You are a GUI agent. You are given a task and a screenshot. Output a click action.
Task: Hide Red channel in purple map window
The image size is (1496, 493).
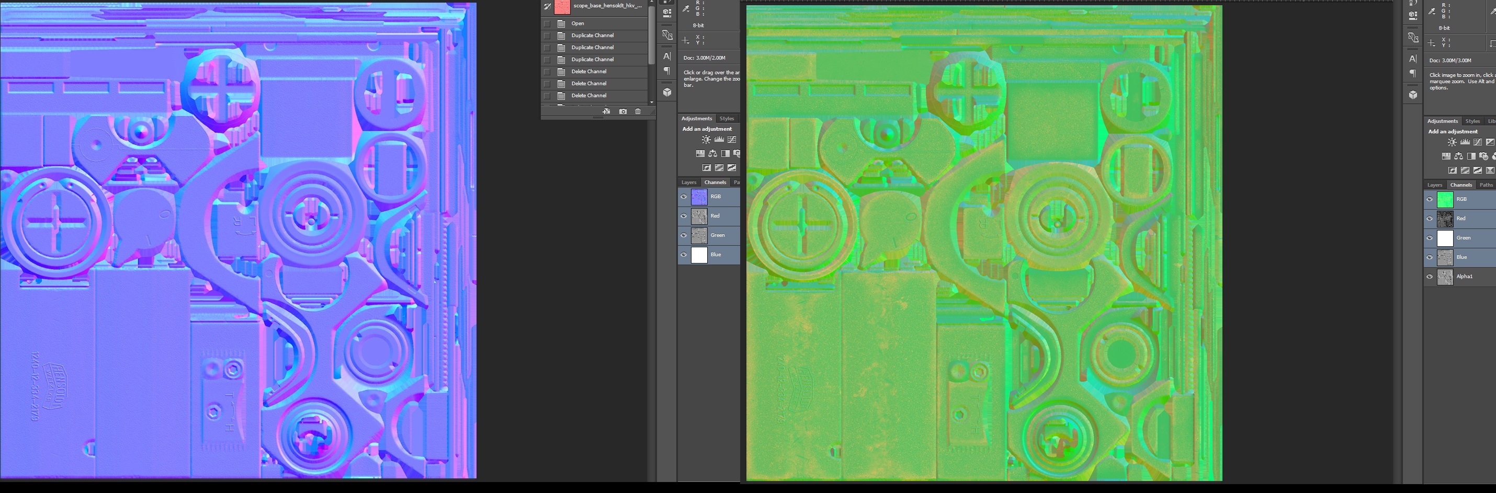(684, 216)
